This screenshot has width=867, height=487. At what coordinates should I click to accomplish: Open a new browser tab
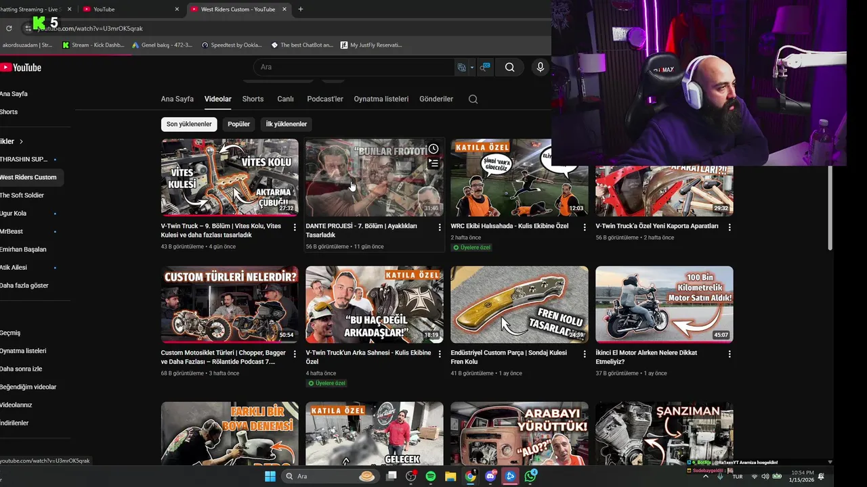tap(301, 9)
